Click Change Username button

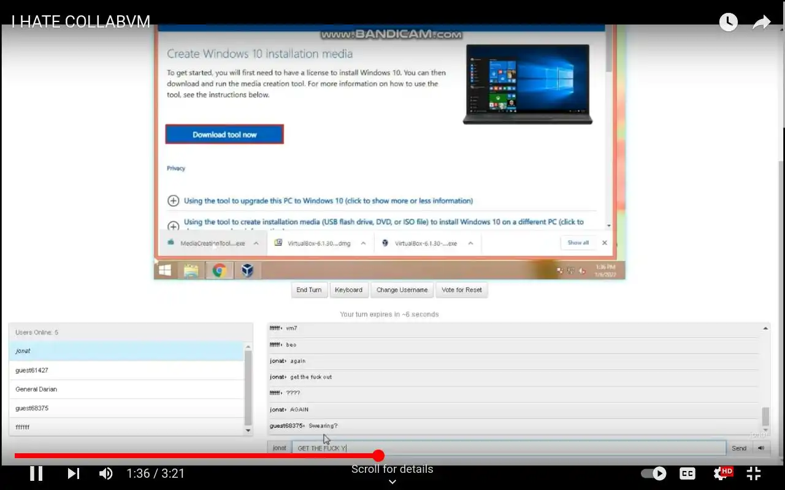(x=402, y=290)
